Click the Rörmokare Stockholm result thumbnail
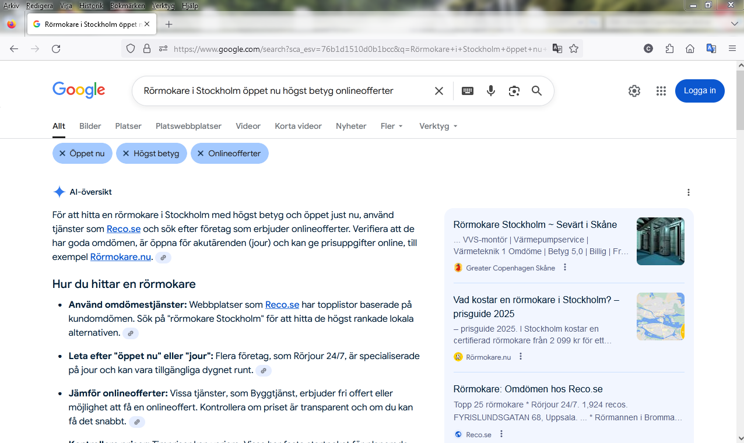This screenshot has height=443, width=744. (660, 241)
